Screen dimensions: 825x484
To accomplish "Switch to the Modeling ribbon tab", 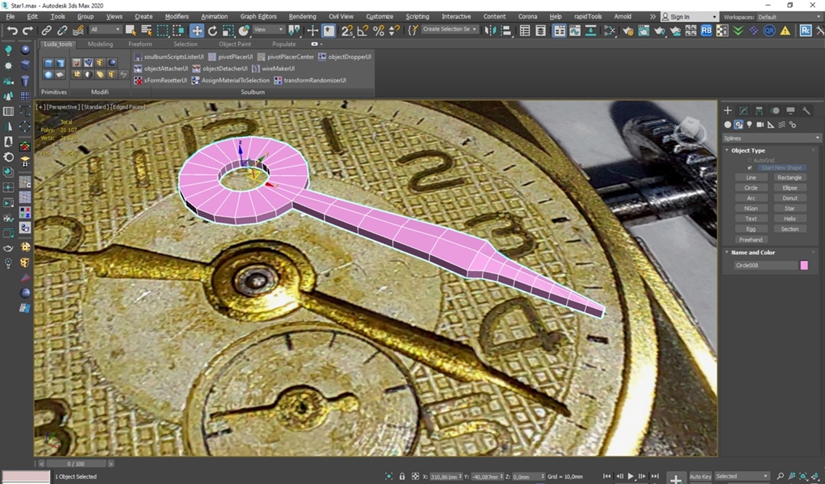I will pos(101,44).
